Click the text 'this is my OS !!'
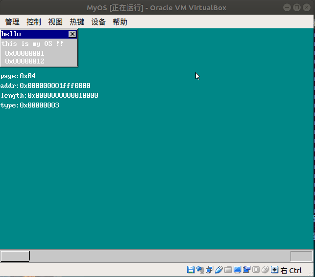This screenshot has height=277, width=315. tap(32, 43)
